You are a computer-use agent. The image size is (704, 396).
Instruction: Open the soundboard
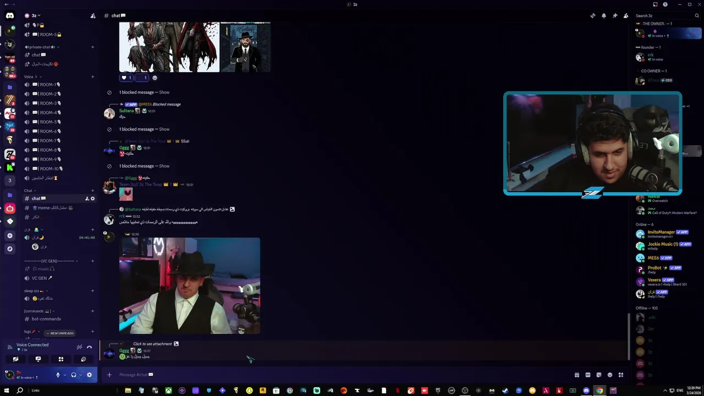pyautogui.click(x=84, y=359)
